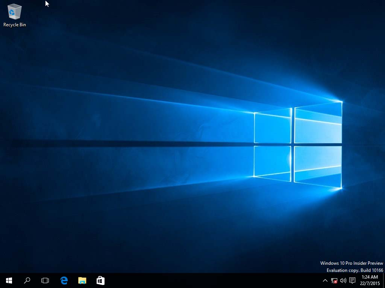Screen dimensions: 385x288
Task: Launch Microsoft Edge from taskbar
Action: (64, 280)
